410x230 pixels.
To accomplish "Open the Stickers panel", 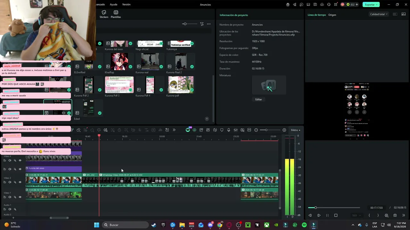I will pos(104,14).
